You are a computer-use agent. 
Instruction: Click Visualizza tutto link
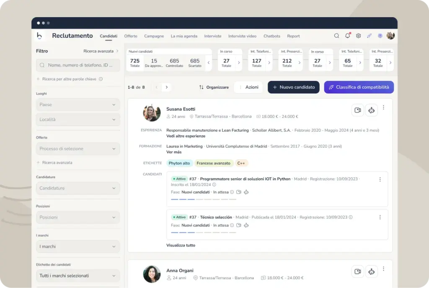[181, 245]
